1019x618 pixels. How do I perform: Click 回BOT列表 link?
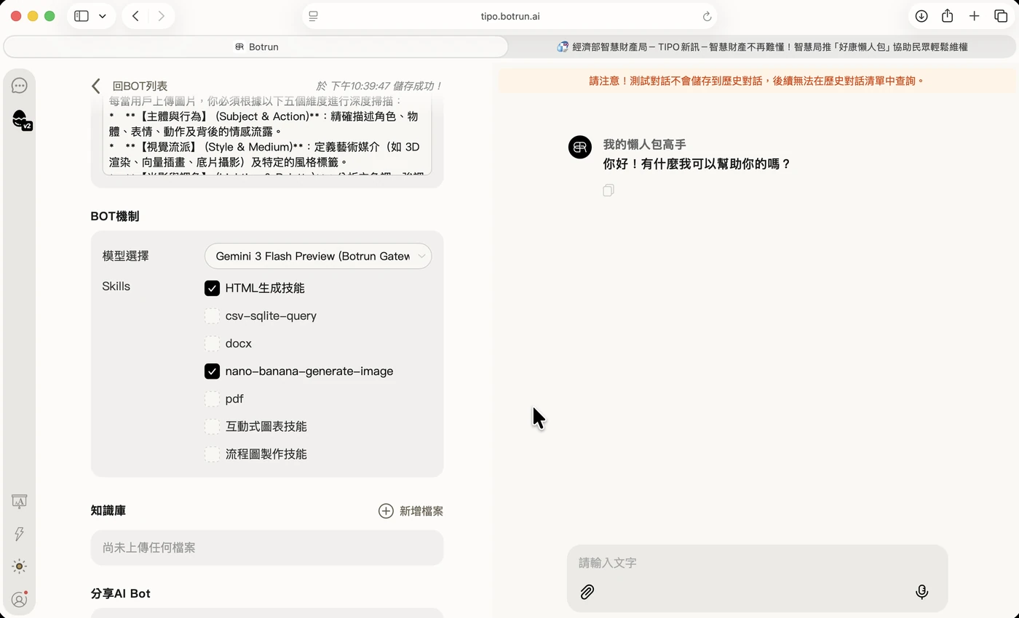tap(140, 86)
